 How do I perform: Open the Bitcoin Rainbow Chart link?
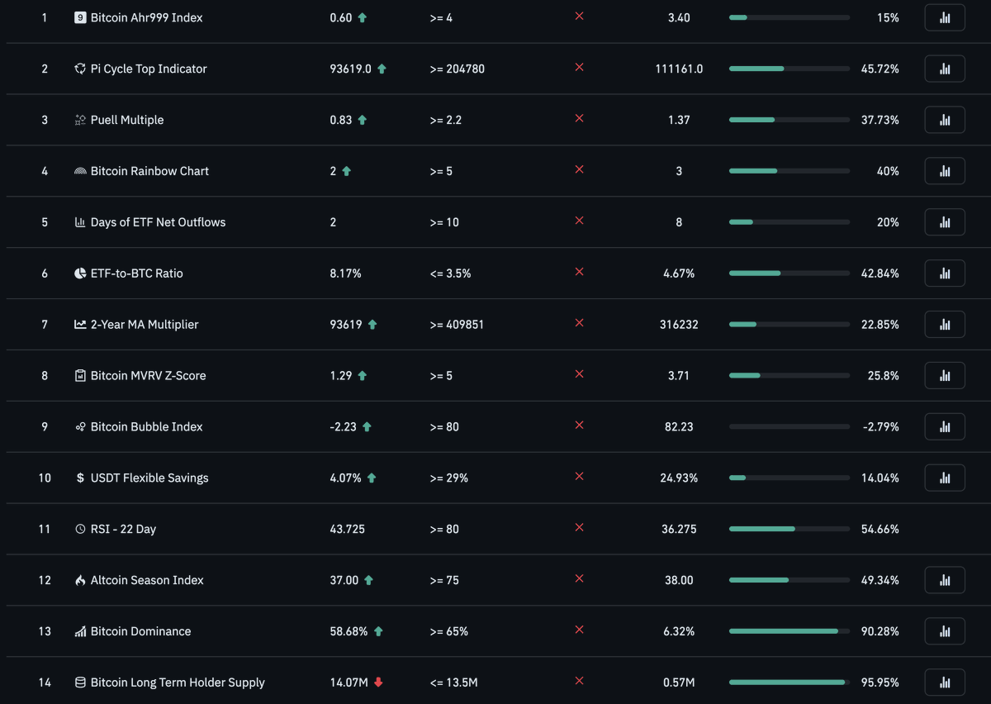(149, 171)
